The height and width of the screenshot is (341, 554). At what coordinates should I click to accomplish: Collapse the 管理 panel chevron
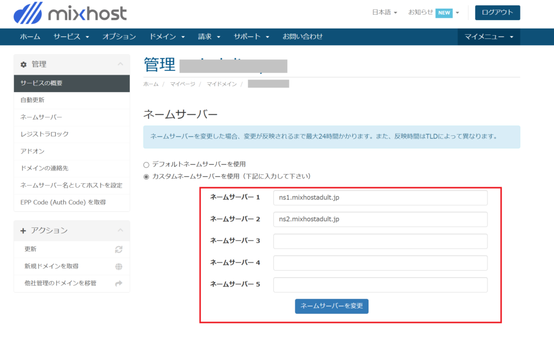[x=120, y=64]
